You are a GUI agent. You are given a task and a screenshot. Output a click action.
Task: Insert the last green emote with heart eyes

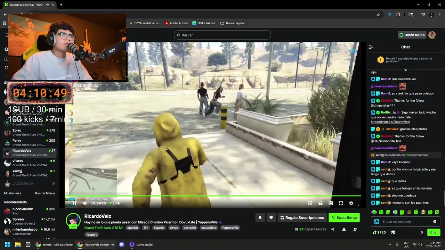[437, 212]
